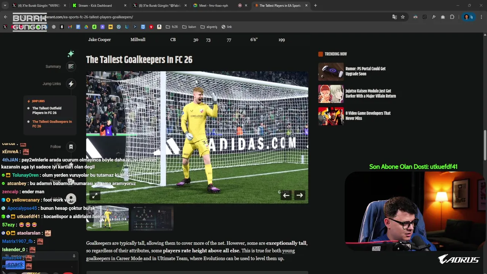The height and width of the screenshot is (274, 487).
Task: Show the next gallery image
Action: coord(300,195)
